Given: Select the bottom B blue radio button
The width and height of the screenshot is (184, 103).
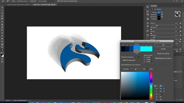Looking at the screenshot, I should click(x=155, y=99).
